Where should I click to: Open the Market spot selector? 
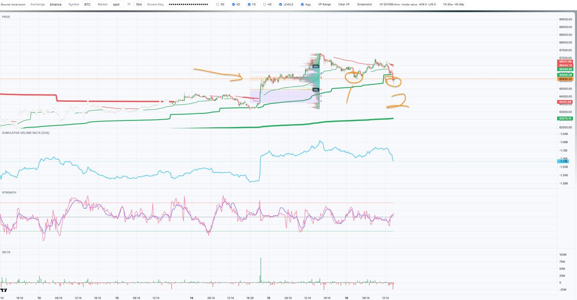point(117,5)
